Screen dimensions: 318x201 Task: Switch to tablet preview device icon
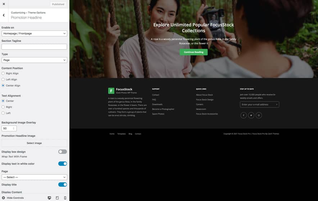[57, 198]
